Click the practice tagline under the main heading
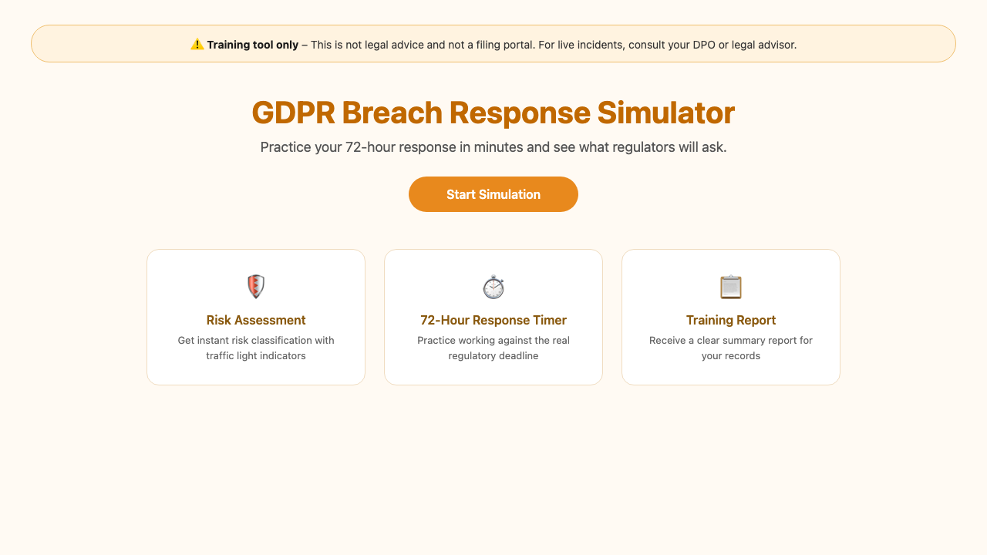The width and height of the screenshot is (987, 555). click(493, 146)
